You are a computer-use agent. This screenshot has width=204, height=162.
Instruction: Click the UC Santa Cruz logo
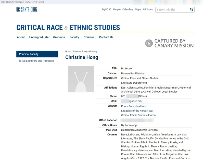click(26, 9)
